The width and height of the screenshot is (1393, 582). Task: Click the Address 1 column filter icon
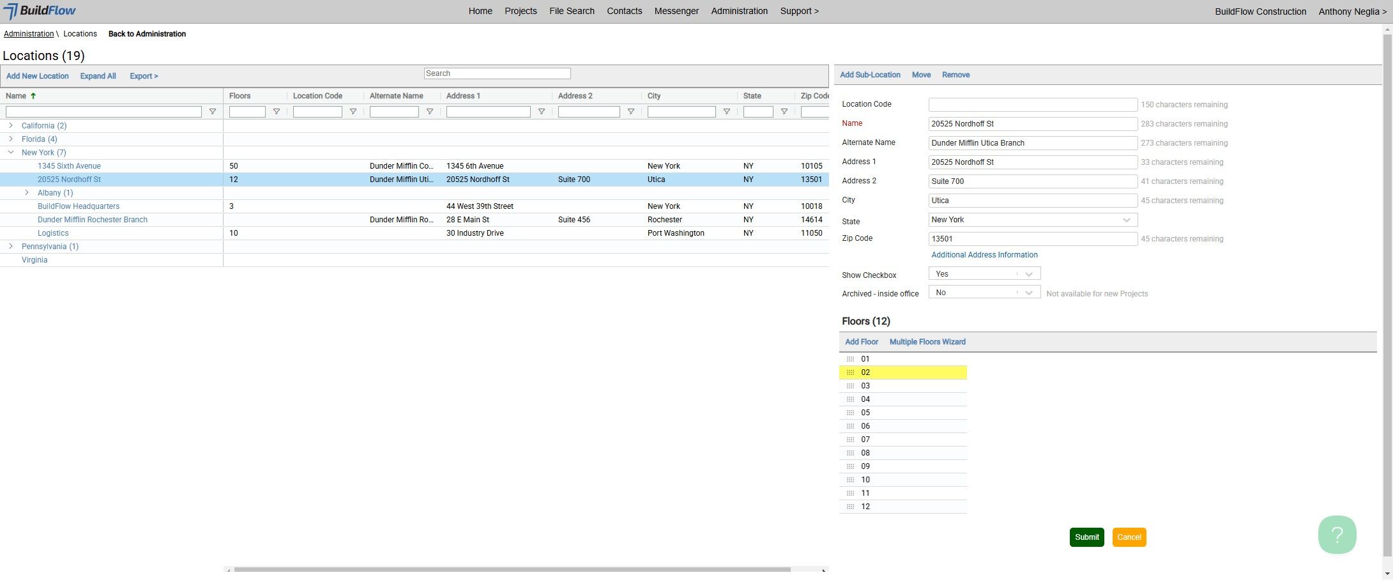click(x=542, y=112)
